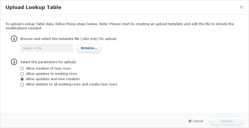
Task: Enable the Allow deletes to all existing rows radio button
Action: [x=22, y=85]
